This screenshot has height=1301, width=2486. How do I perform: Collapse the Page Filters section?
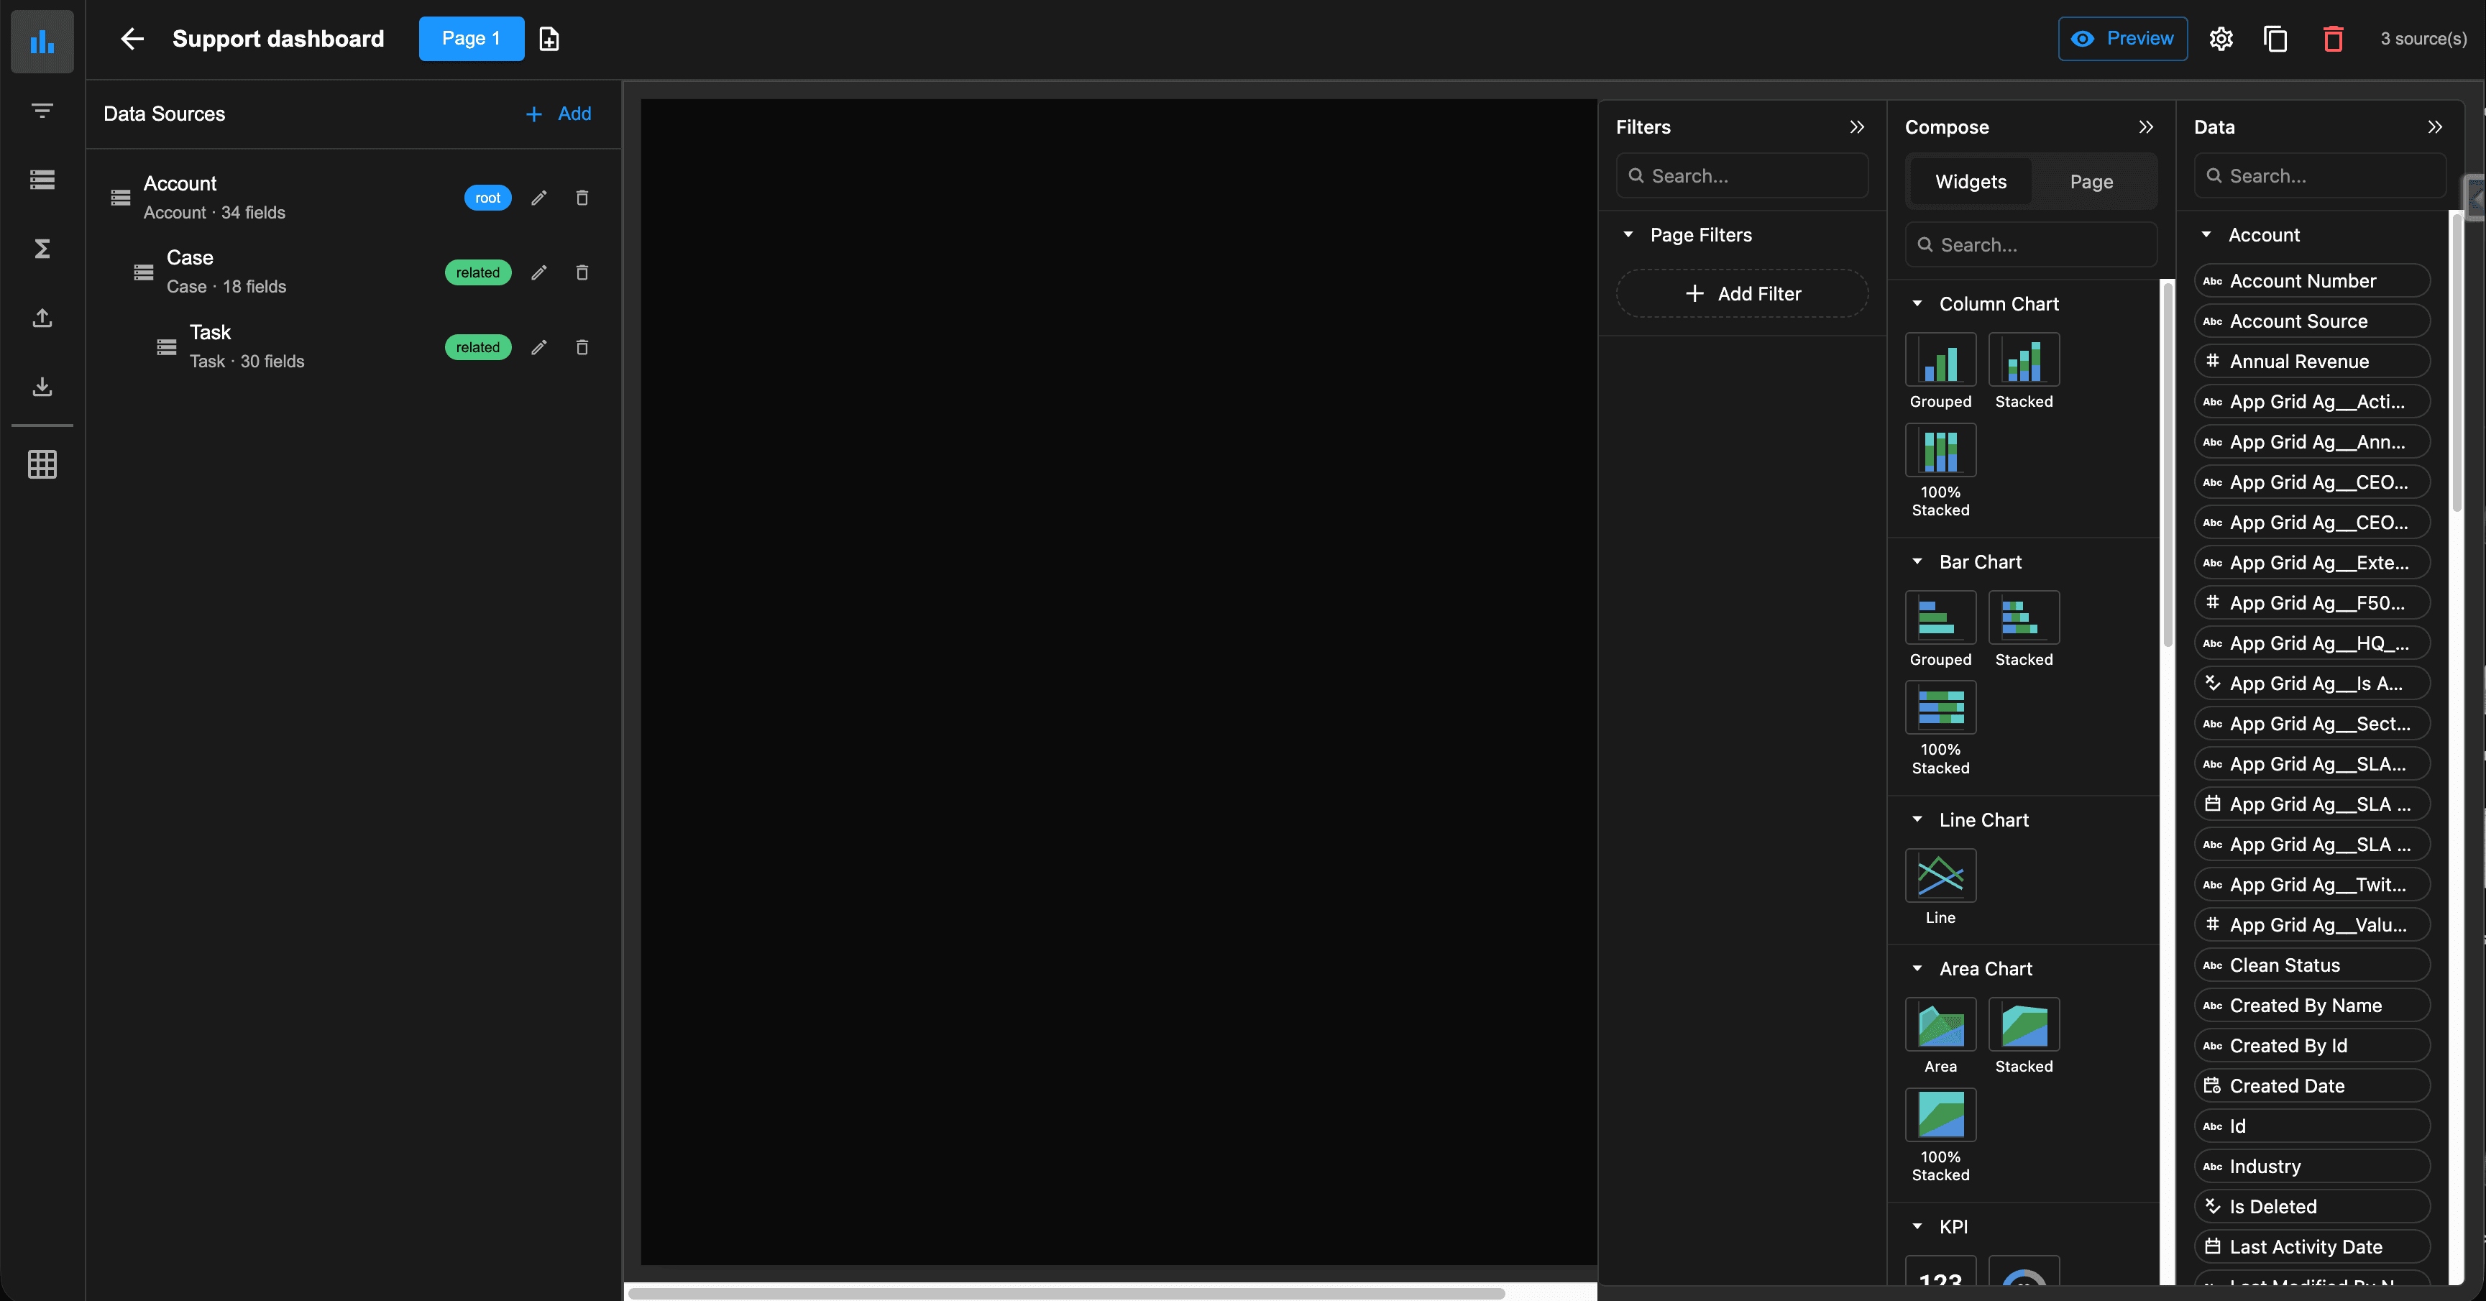click(1628, 234)
